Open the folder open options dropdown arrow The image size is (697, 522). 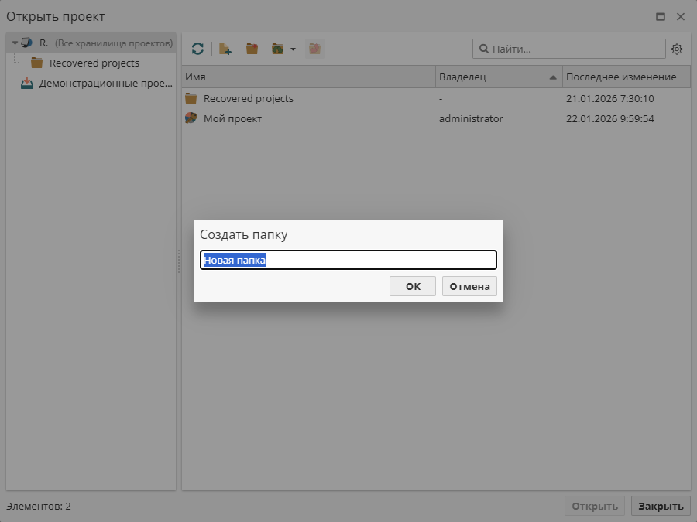point(292,48)
